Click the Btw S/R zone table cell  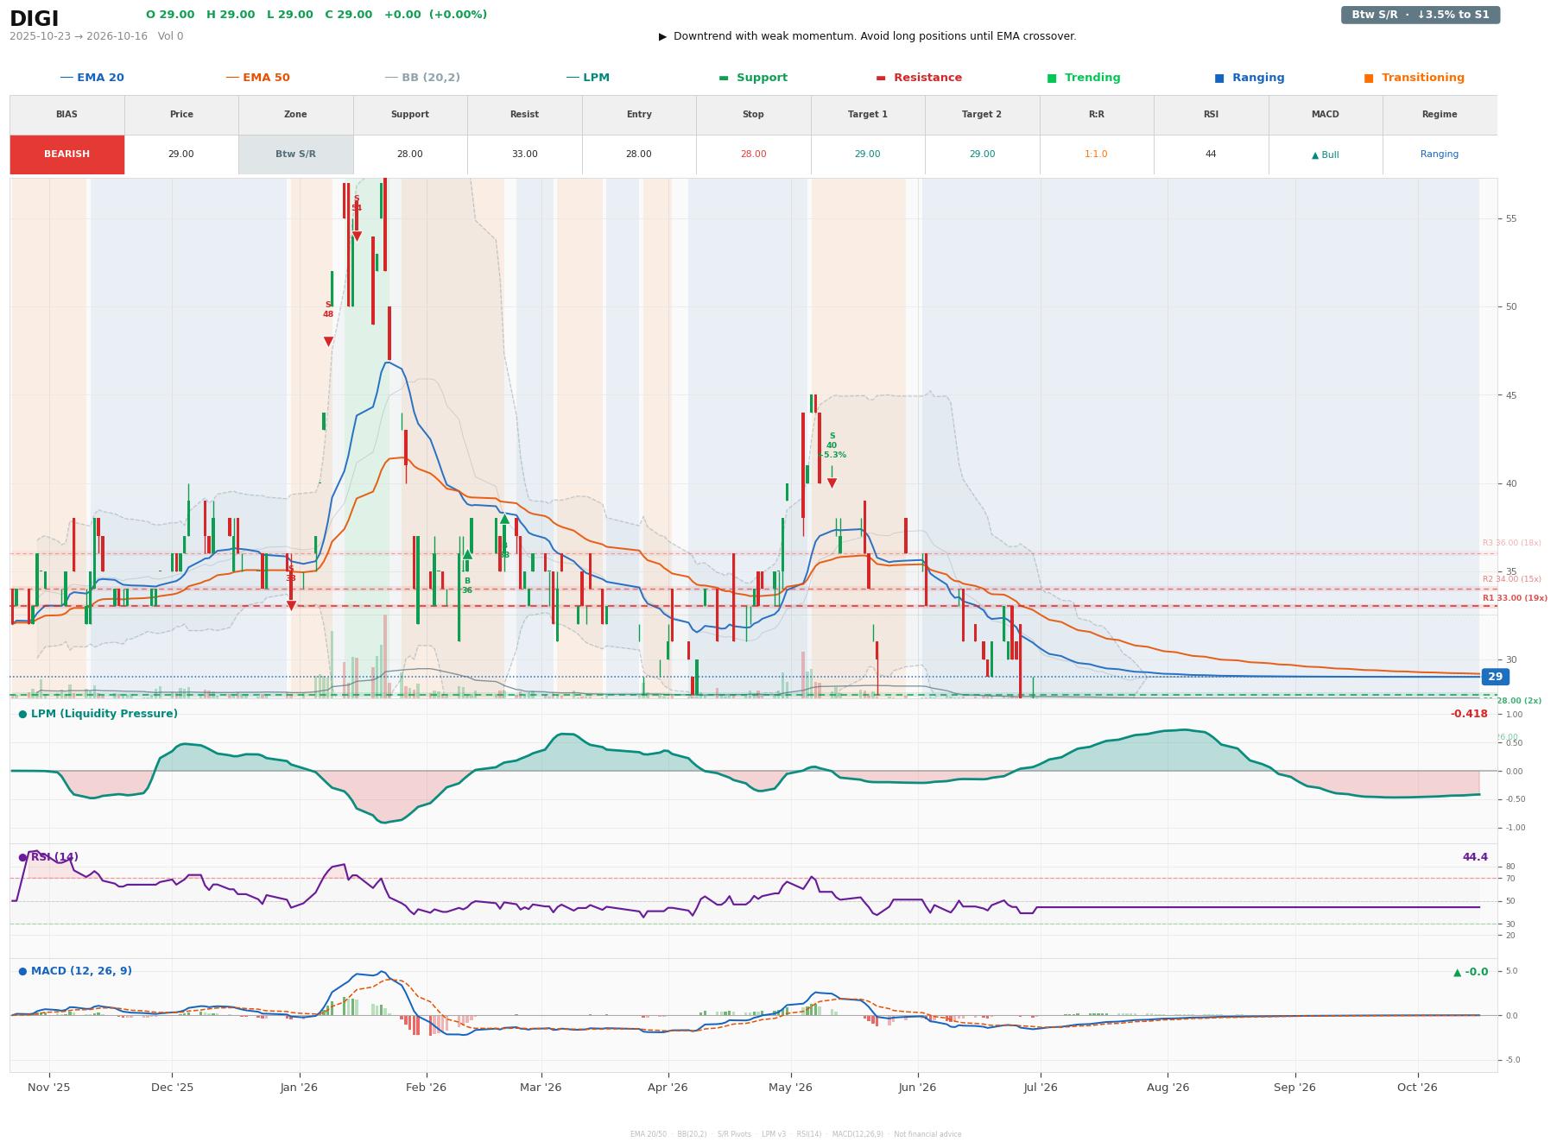(295, 155)
